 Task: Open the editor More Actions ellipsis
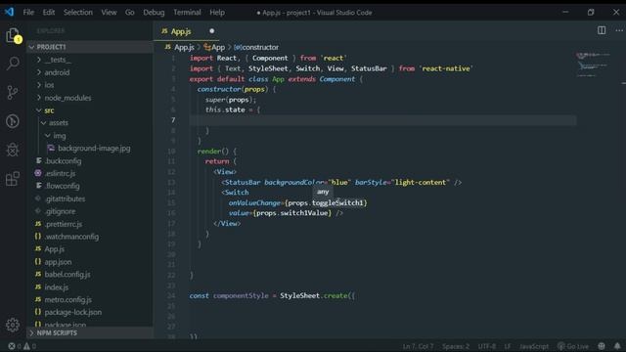pyautogui.click(x=619, y=30)
